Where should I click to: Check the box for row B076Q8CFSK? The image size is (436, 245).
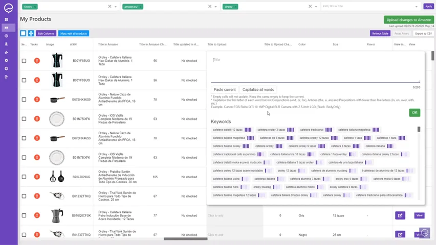tap(24, 215)
